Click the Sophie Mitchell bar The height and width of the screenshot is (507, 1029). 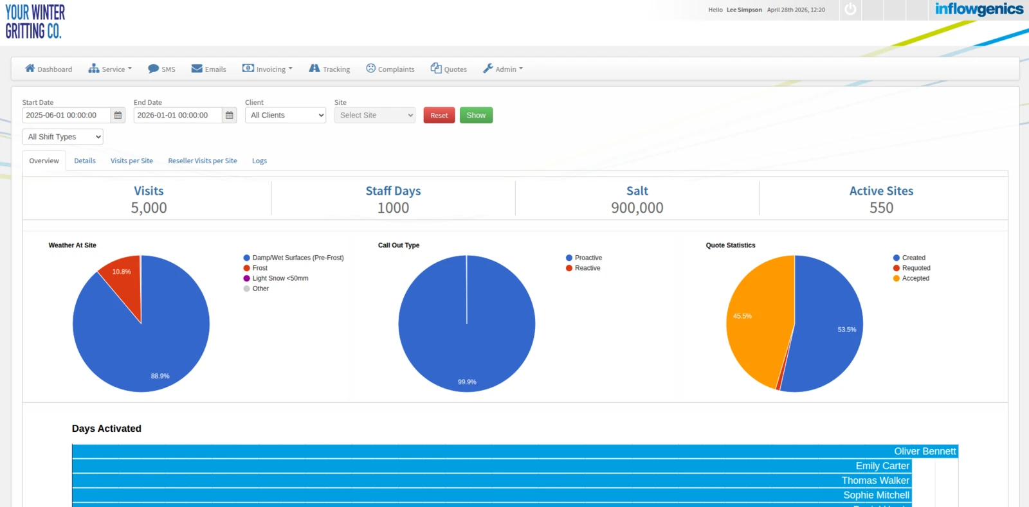coord(492,495)
